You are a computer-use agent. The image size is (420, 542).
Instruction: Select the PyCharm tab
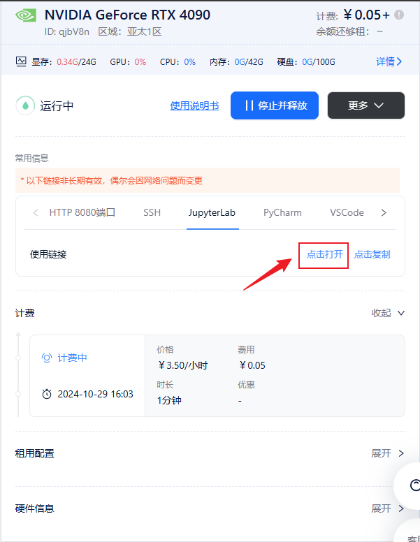click(282, 212)
